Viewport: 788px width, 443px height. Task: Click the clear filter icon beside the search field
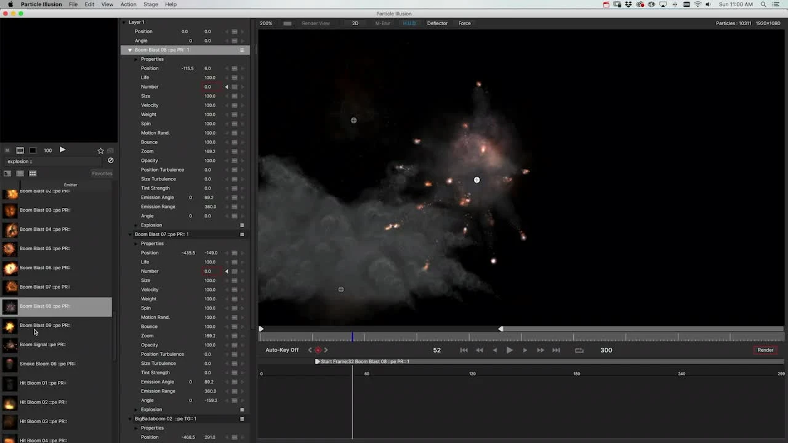point(111,161)
